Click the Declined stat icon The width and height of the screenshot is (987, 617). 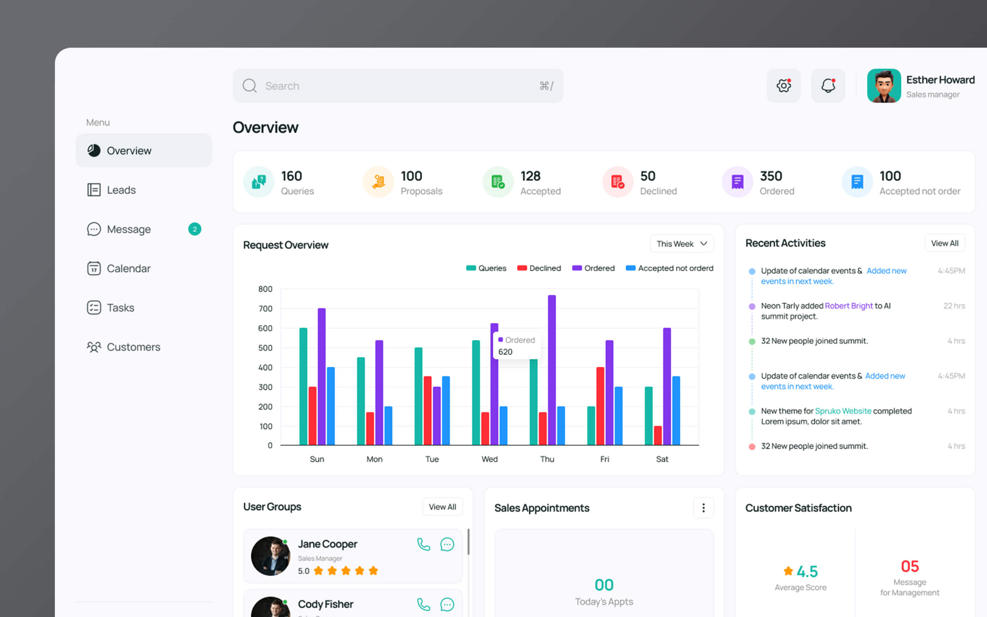click(618, 182)
